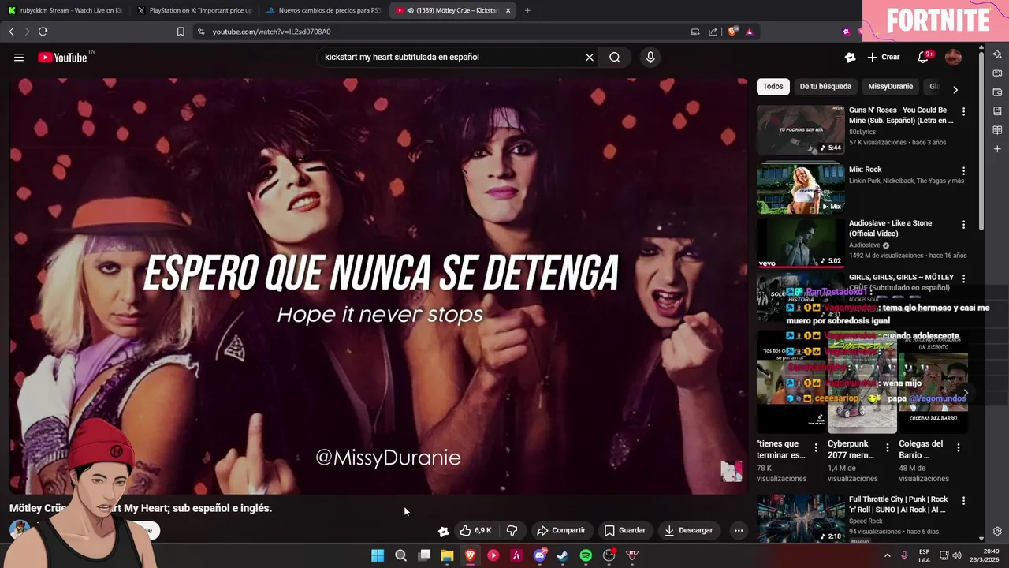This screenshot has height=568, width=1009.
Task: Open File Explorer from taskbar
Action: [x=447, y=555]
